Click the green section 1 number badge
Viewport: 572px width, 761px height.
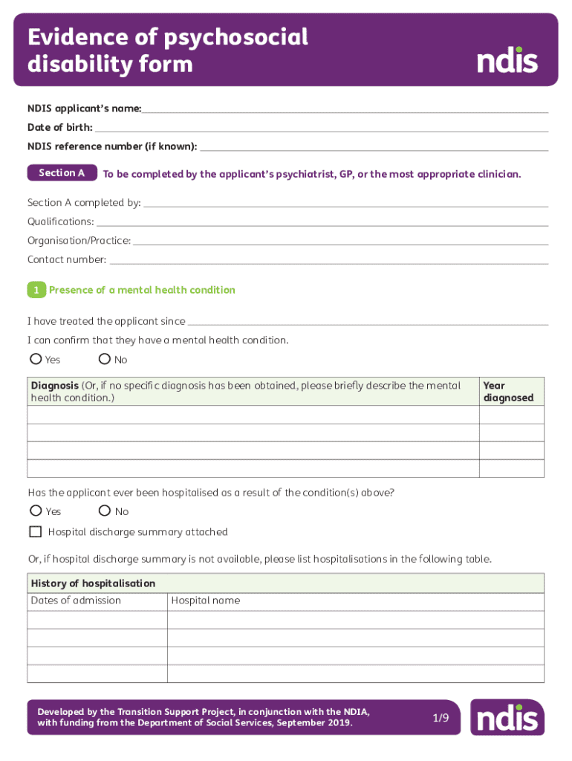click(x=36, y=290)
